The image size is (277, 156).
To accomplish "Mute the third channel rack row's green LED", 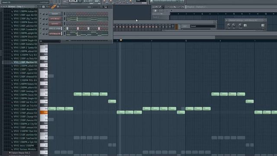I will tap(41, 24).
